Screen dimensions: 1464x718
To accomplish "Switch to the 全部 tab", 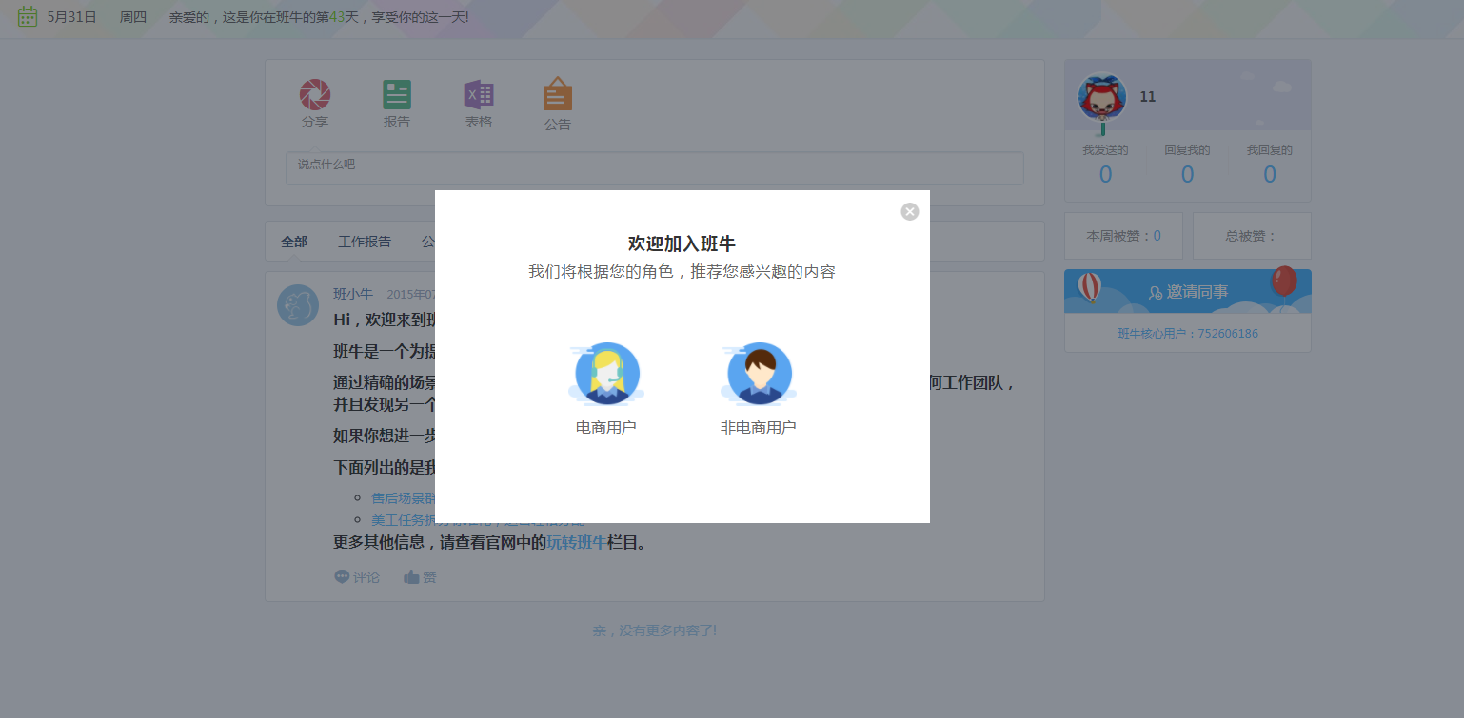I will (x=294, y=242).
